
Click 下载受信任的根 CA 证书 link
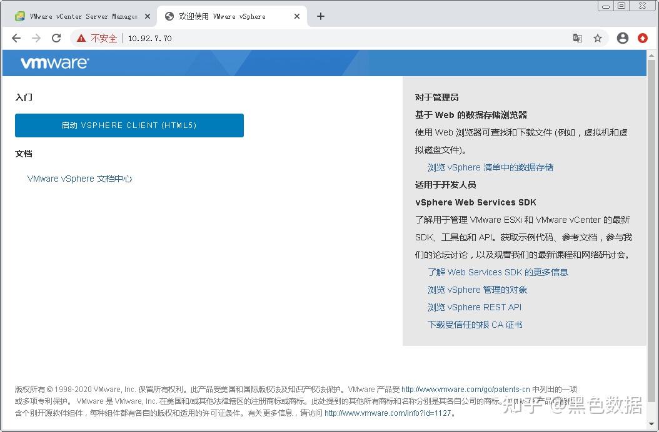(475, 325)
